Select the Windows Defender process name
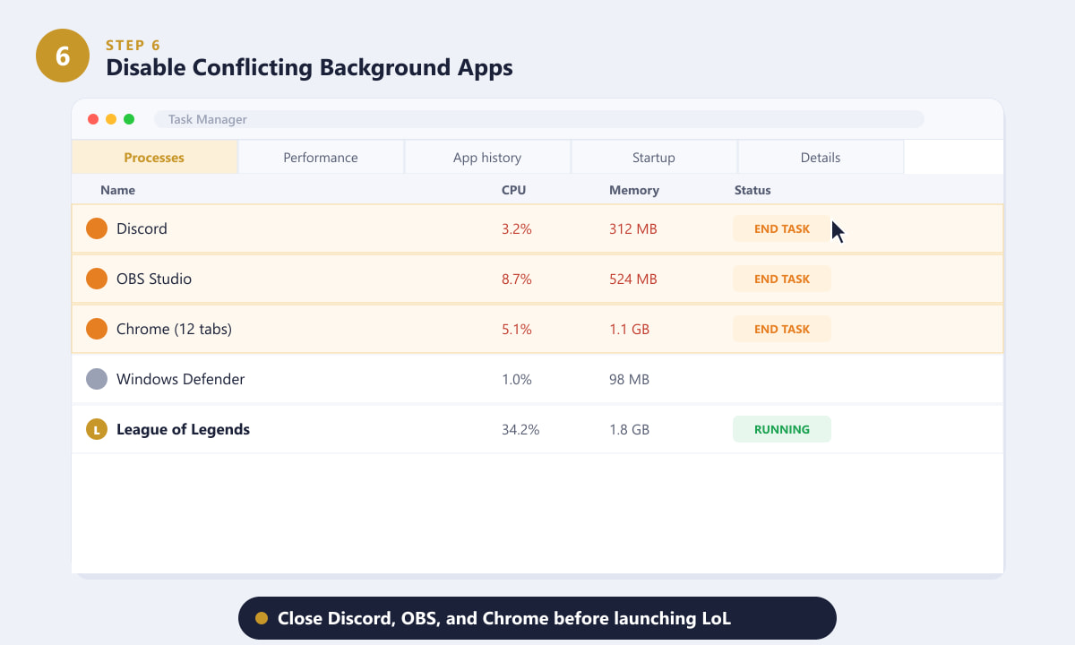This screenshot has width=1075, height=645. click(180, 379)
